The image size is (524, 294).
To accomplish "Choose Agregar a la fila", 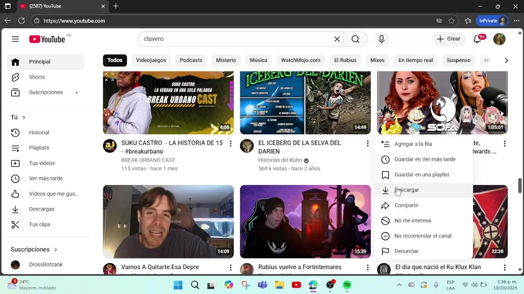I will [x=424, y=144].
